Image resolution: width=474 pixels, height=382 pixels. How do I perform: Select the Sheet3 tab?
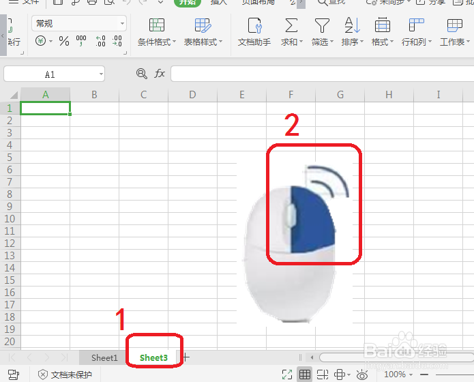coord(153,358)
